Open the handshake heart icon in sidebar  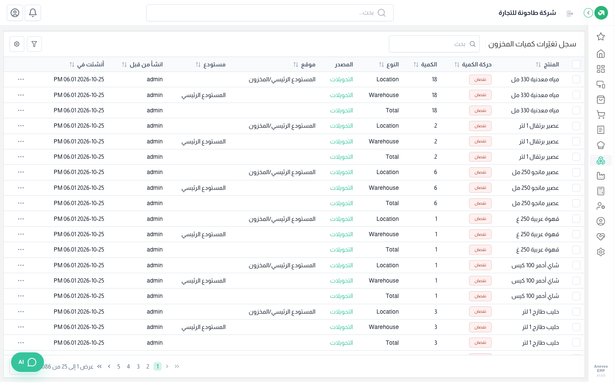pos(601,237)
